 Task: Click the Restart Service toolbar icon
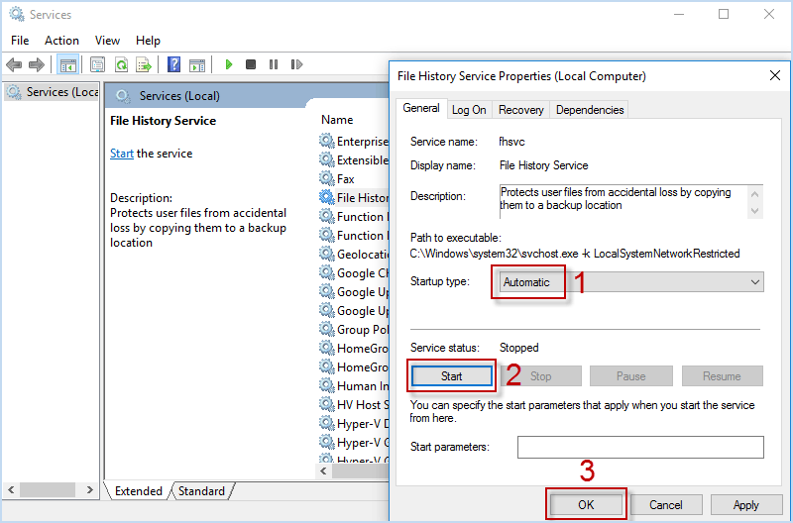pyautogui.click(x=295, y=64)
